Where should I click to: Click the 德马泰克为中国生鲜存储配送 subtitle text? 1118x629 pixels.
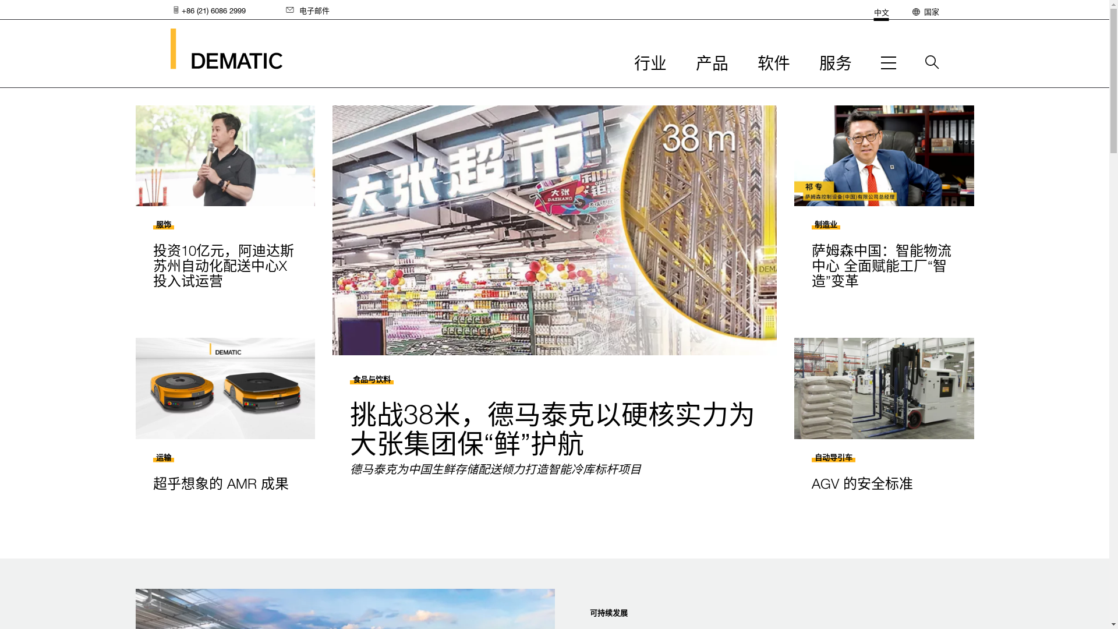(496, 469)
